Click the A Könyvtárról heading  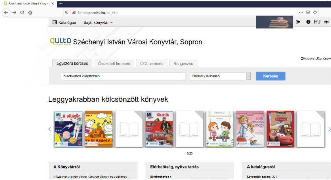click(x=66, y=167)
